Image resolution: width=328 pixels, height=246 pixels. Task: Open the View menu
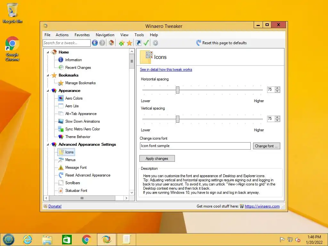click(x=125, y=35)
